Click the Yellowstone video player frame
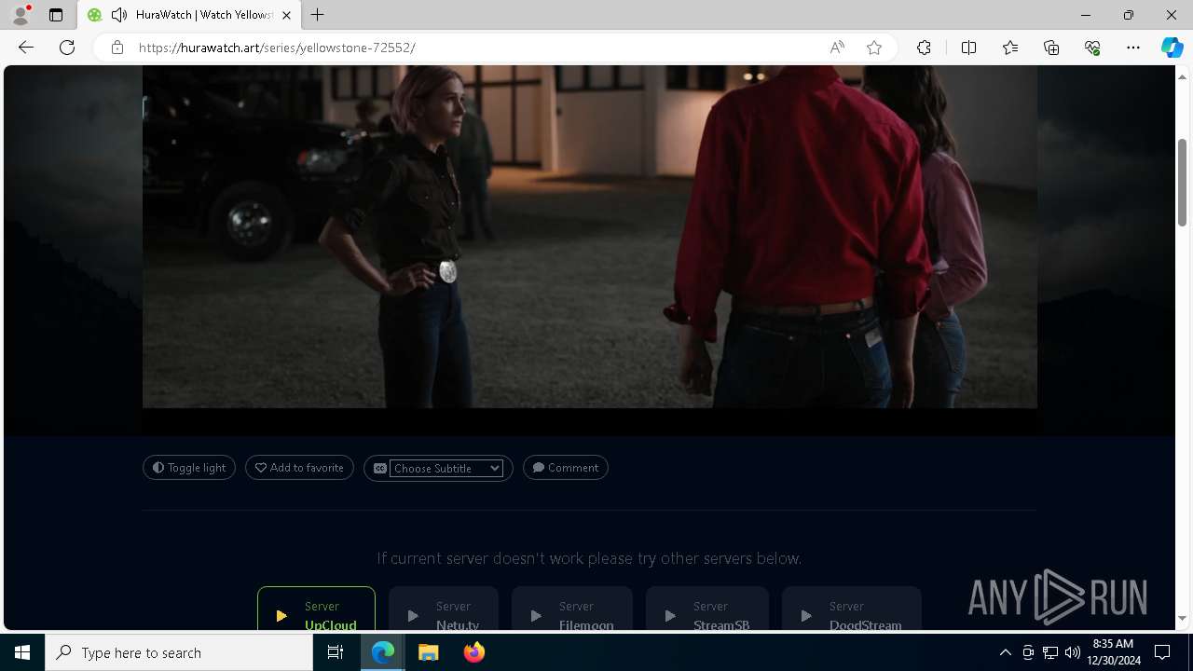1193x671 pixels. [590, 237]
